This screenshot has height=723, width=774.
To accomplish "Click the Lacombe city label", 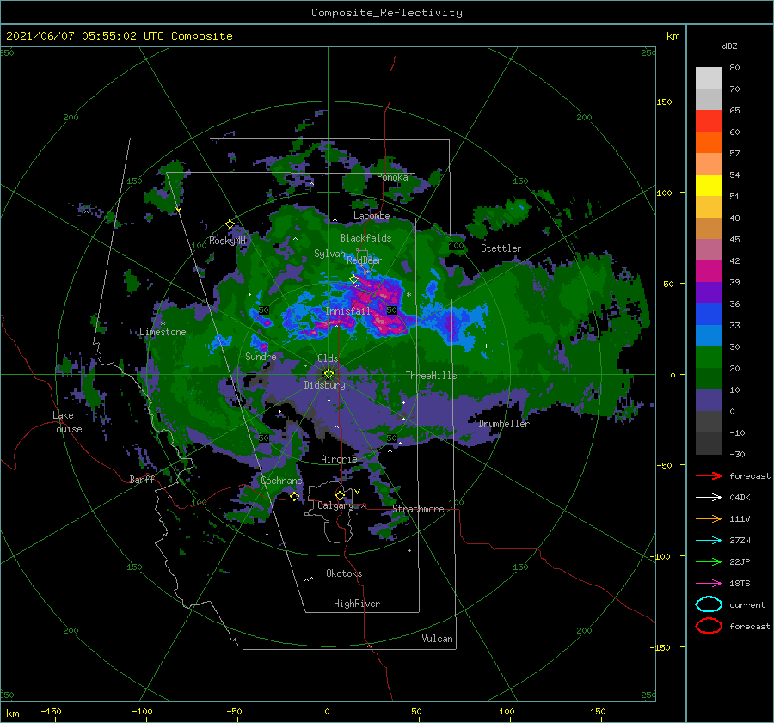I will [x=372, y=216].
